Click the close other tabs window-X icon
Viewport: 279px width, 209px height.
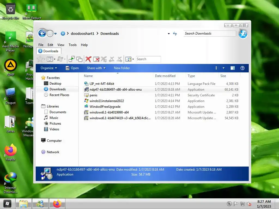pyautogui.click(x=96, y=59)
